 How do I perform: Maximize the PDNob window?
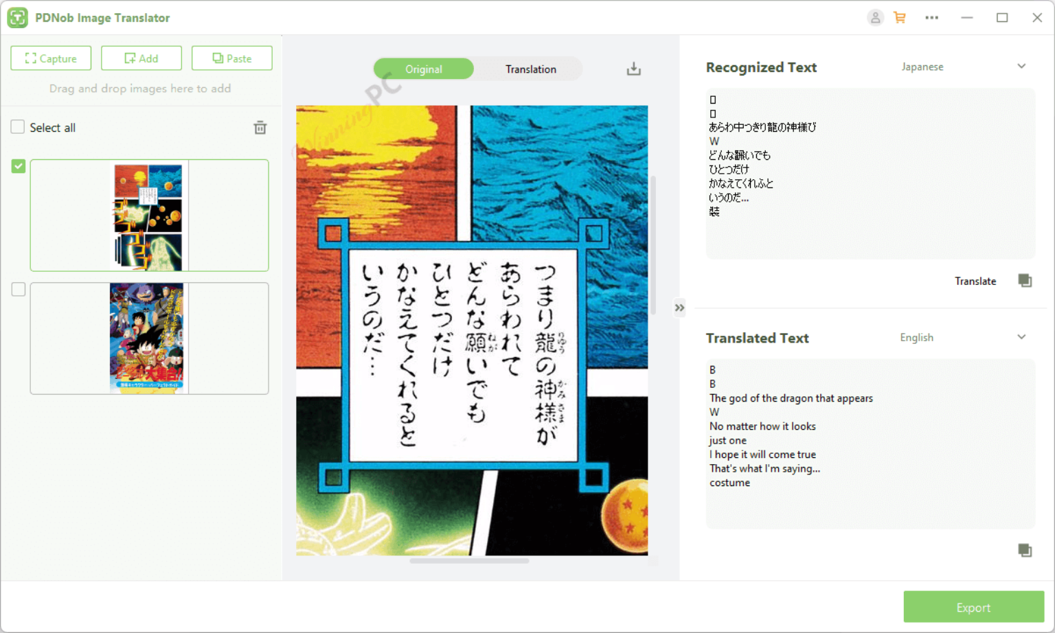[x=1002, y=18]
